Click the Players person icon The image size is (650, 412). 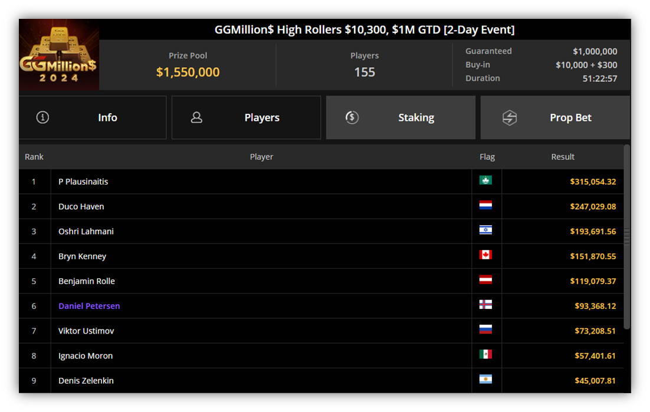(196, 118)
